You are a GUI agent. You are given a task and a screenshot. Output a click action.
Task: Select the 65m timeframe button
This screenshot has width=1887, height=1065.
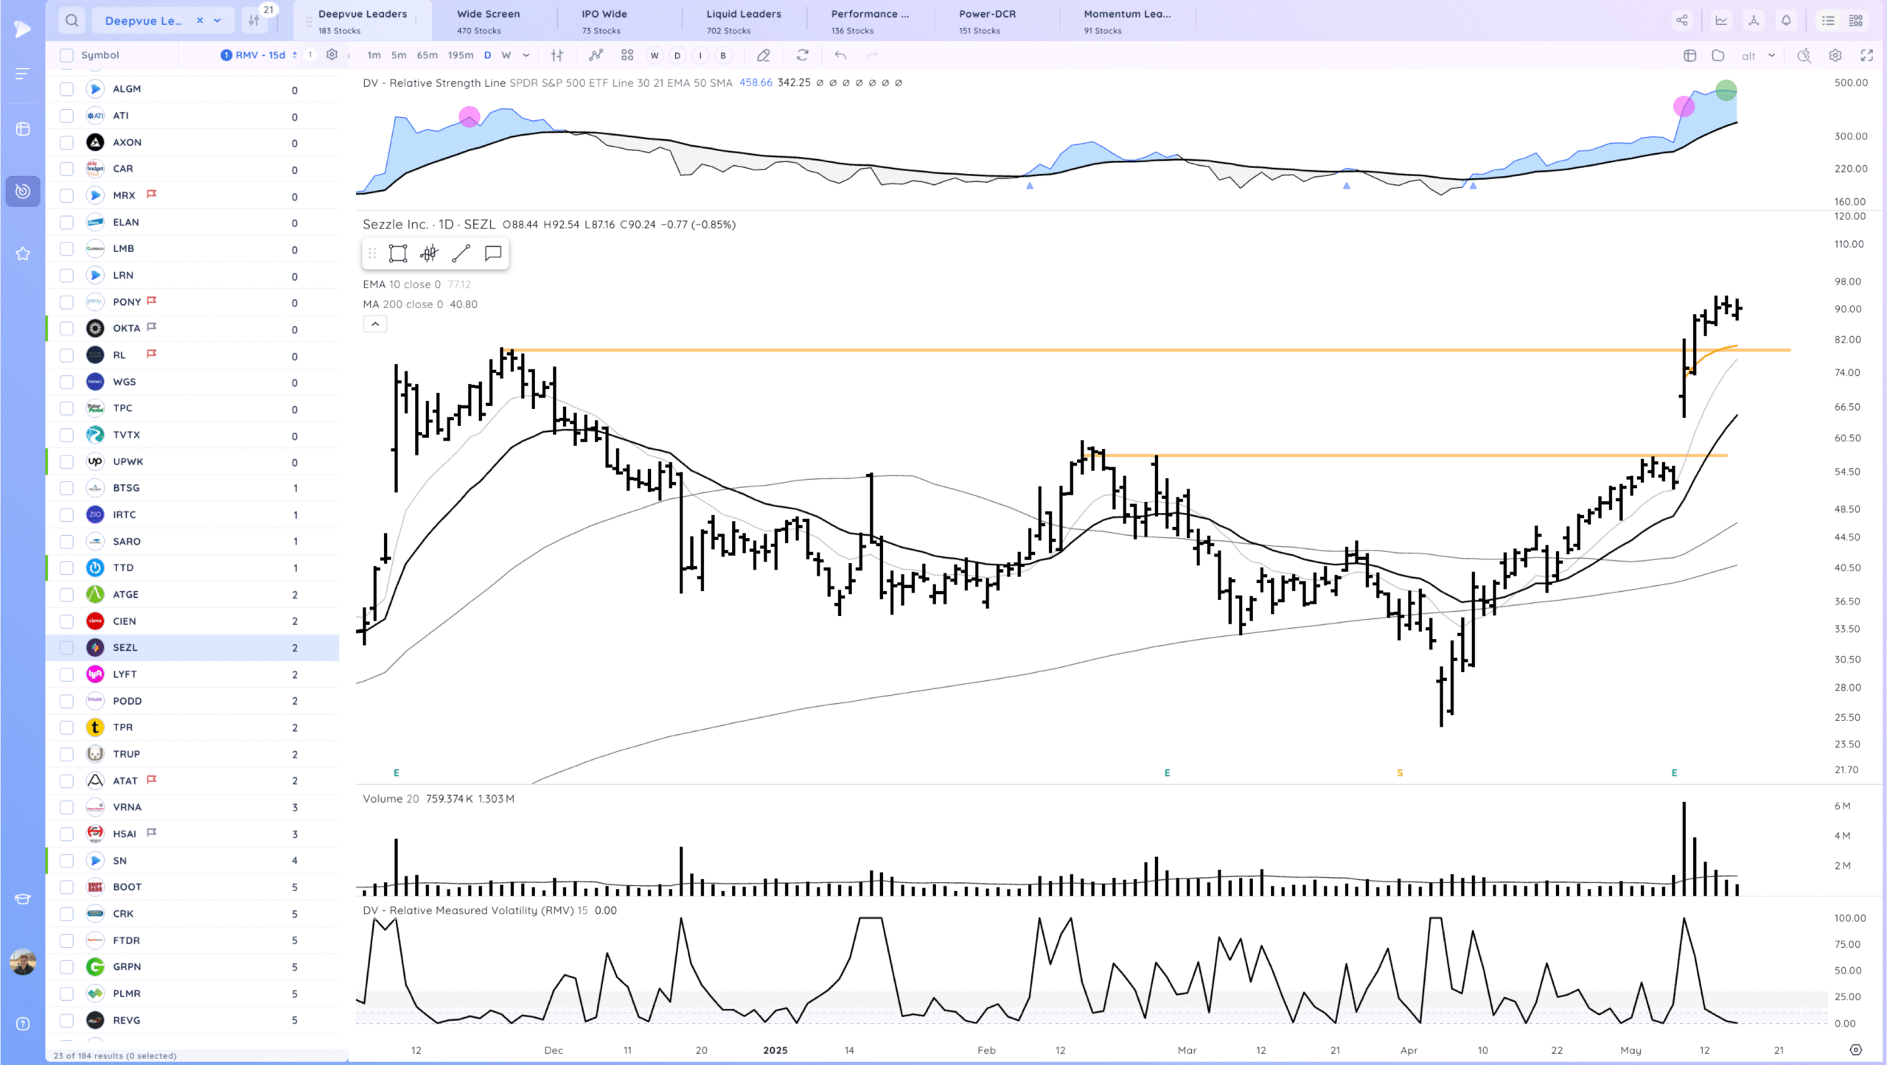tap(427, 55)
